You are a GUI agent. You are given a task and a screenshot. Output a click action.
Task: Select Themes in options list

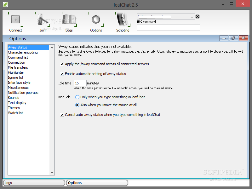(x=28, y=108)
